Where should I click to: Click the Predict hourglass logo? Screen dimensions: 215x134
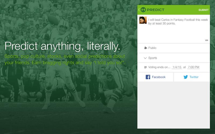tap(144, 10)
